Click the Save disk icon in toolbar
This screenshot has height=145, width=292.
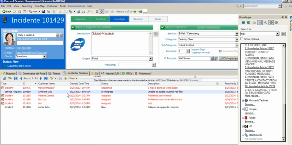[44, 12]
